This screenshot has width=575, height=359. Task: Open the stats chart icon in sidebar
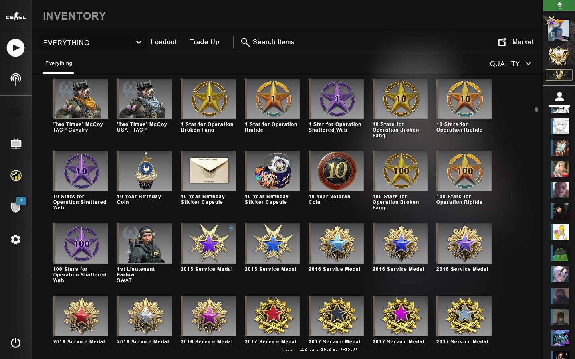(x=16, y=176)
